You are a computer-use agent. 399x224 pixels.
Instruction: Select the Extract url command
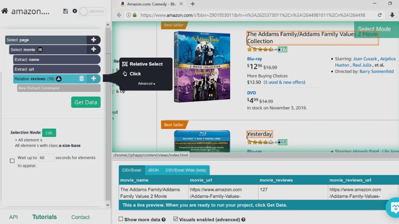(56, 69)
